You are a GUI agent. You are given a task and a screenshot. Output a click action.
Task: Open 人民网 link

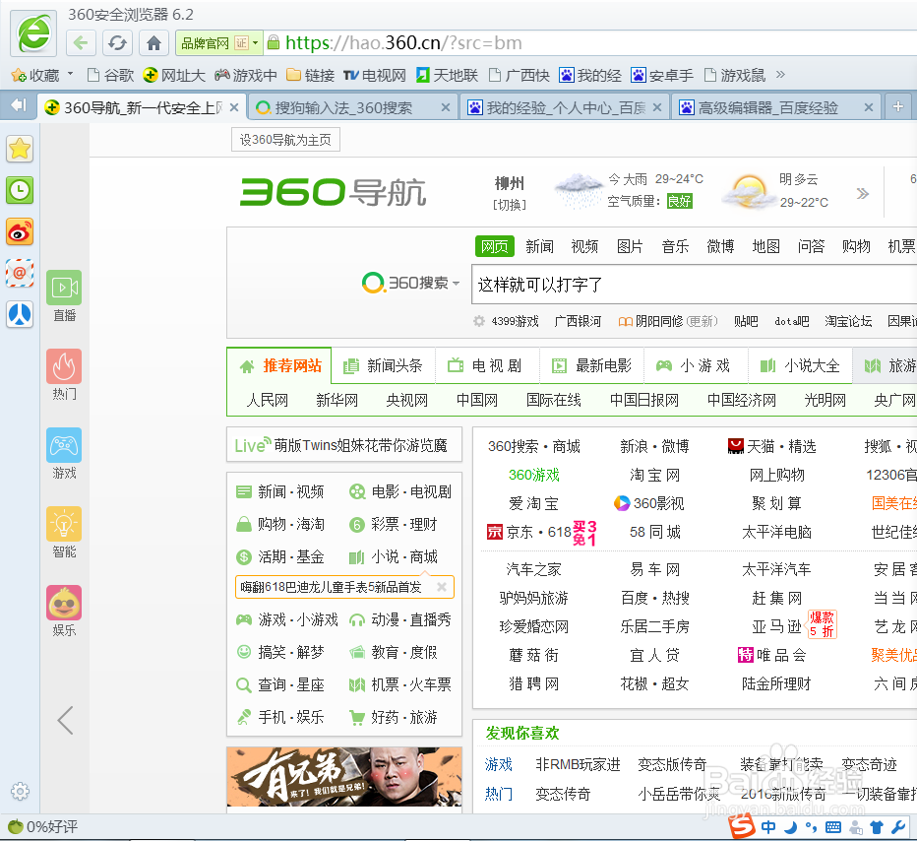268,400
